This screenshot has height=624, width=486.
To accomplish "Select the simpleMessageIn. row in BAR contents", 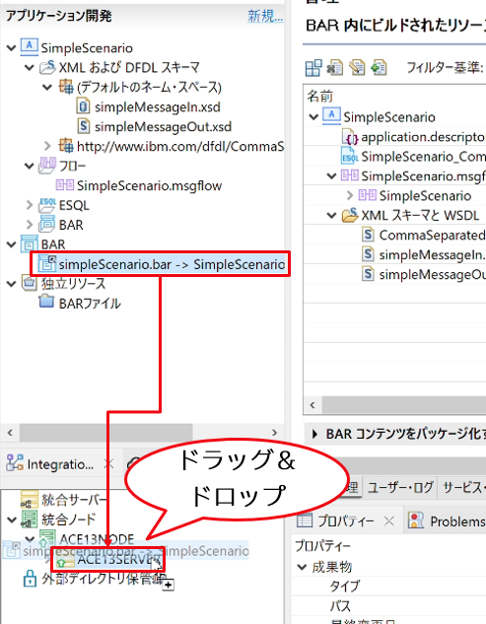I will click(424, 254).
